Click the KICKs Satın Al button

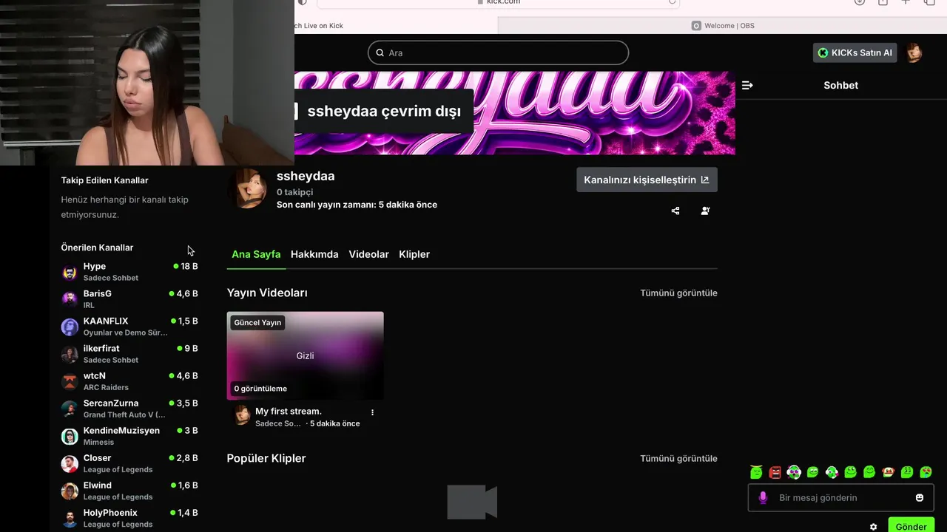pos(855,52)
